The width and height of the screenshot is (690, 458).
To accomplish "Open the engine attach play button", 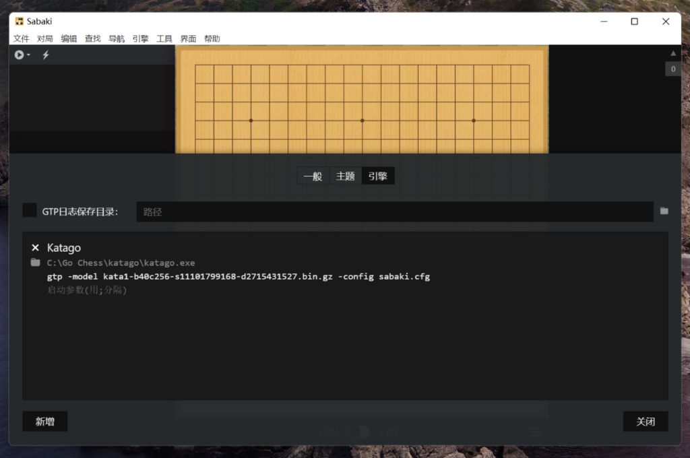I will tap(19, 55).
